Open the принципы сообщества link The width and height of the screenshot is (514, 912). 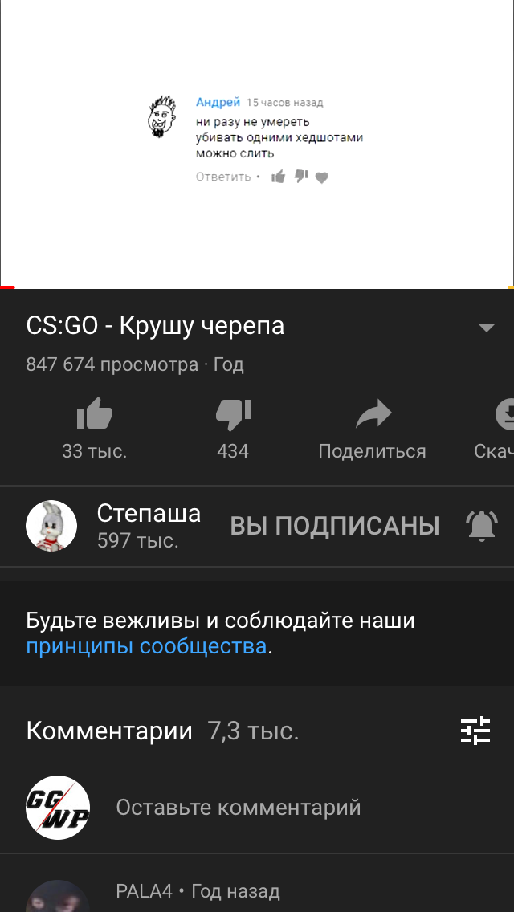click(146, 646)
